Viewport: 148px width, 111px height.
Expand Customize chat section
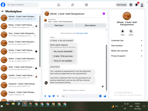(x=127, y=40)
